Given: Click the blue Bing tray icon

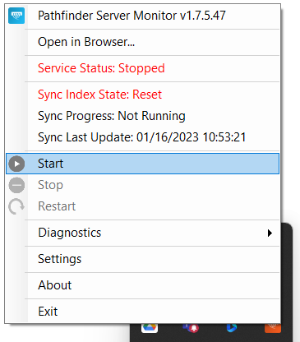Looking at the screenshot, I should click(x=232, y=327).
